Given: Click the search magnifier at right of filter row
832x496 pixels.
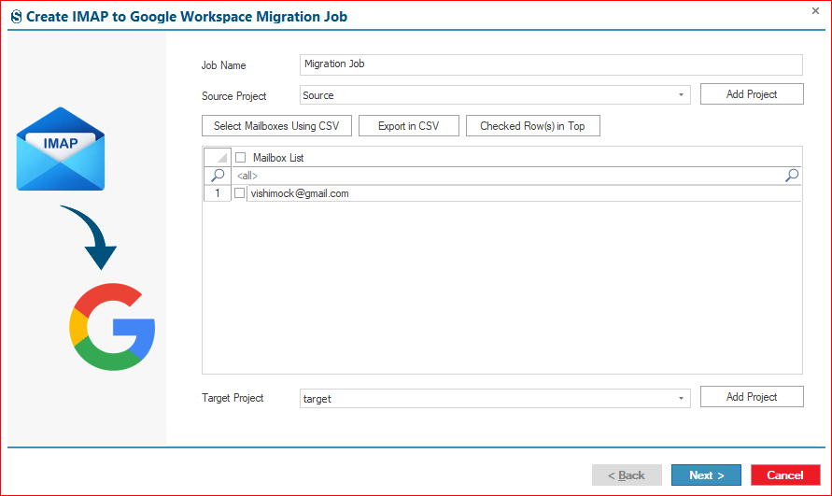Looking at the screenshot, I should tap(792, 176).
